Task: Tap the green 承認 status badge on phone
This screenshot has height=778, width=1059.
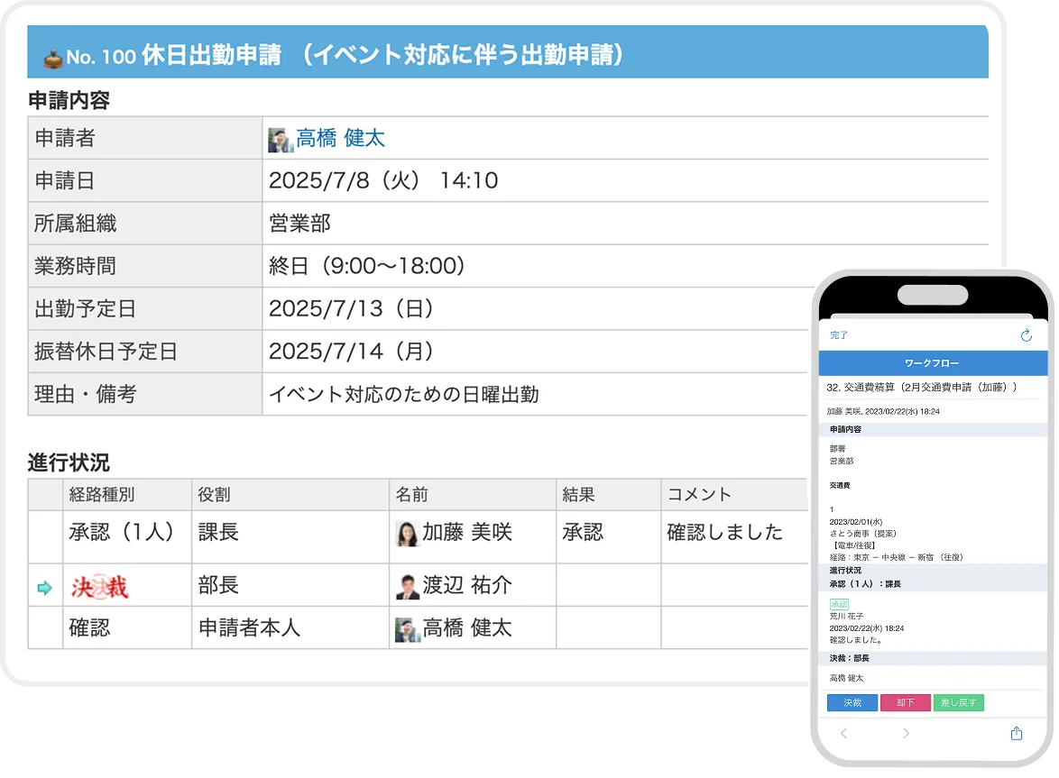Action: tap(839, 604)
